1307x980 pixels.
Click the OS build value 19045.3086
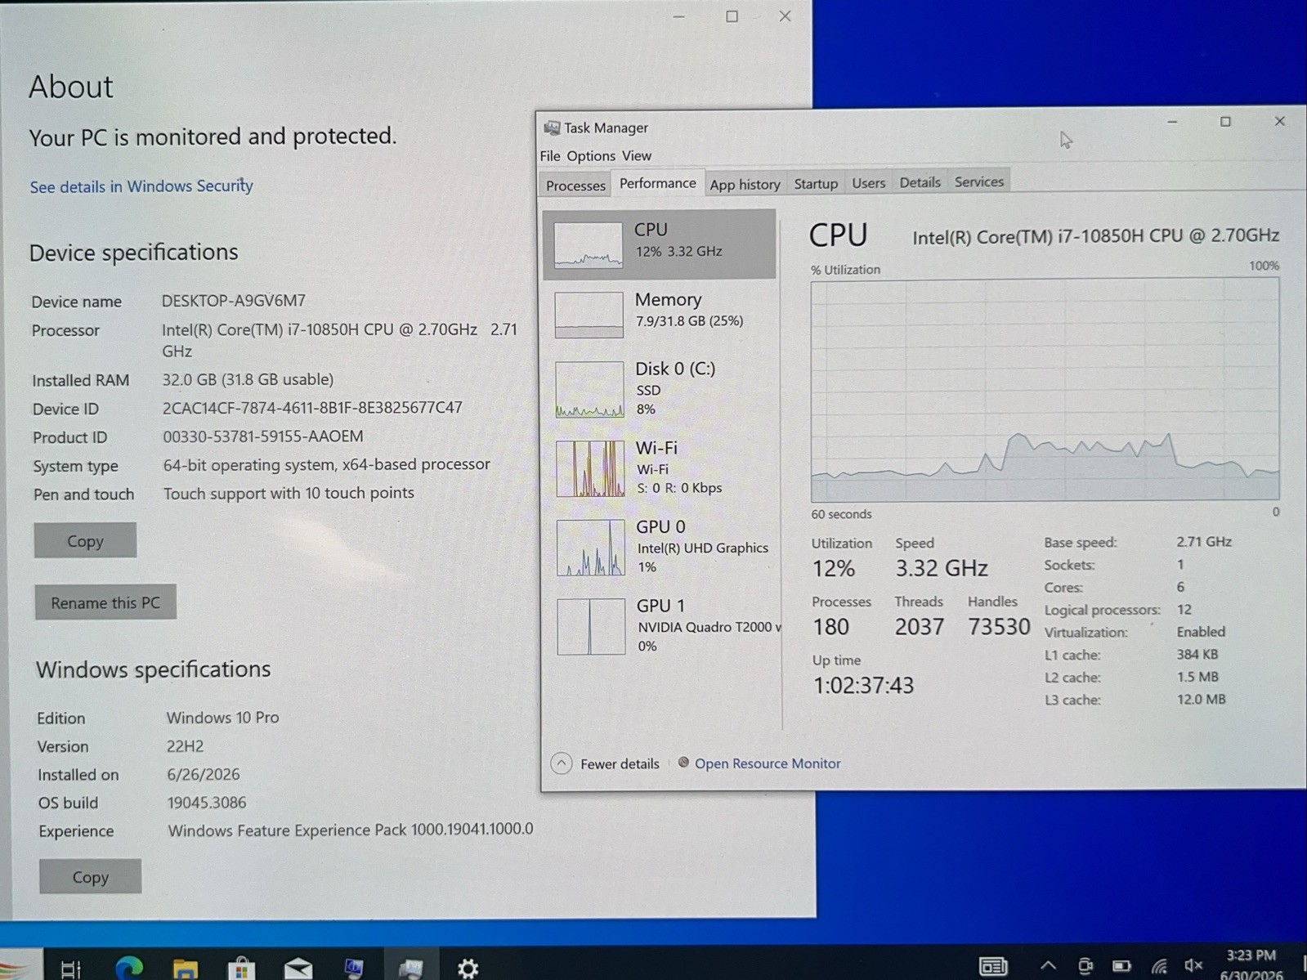206,803
